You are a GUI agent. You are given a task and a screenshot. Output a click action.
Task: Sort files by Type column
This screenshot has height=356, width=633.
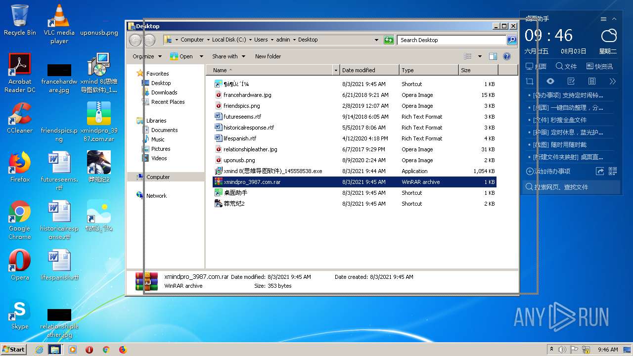(429, 70)
